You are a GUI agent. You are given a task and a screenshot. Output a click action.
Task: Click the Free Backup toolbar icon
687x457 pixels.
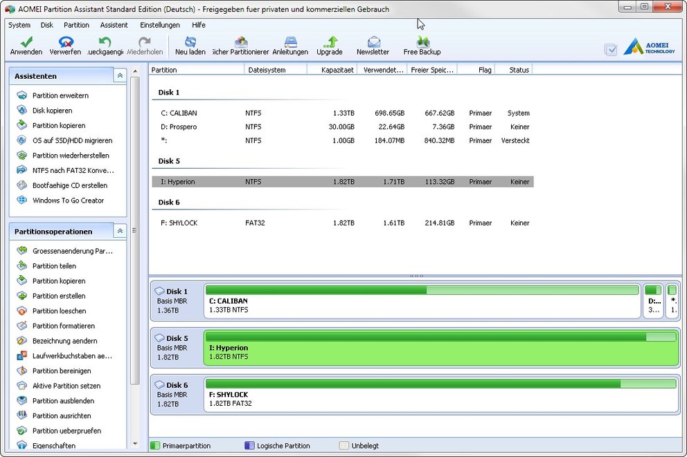coord(422,42)
